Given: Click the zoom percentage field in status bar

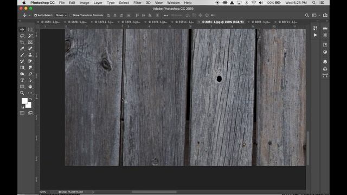Looking at the screenshot, I should tap(43, 192).
